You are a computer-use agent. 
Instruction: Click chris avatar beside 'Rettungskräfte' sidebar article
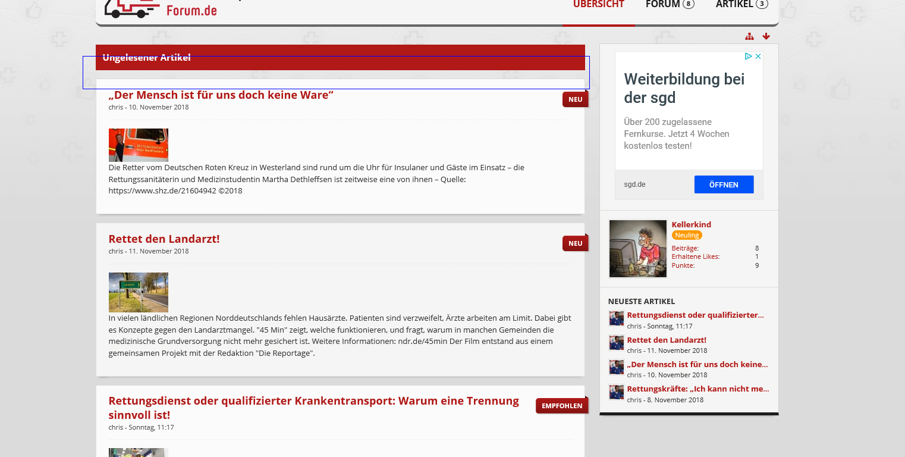point(616,392)
